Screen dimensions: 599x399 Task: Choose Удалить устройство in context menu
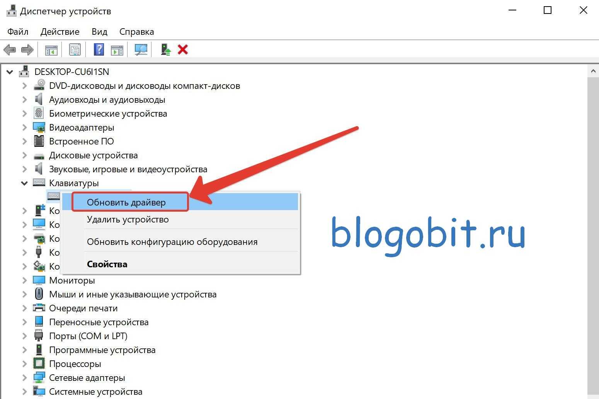(180, 219)
